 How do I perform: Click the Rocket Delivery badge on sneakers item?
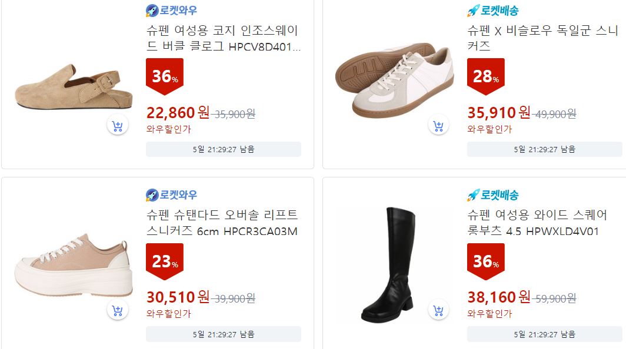coord(492,11)
